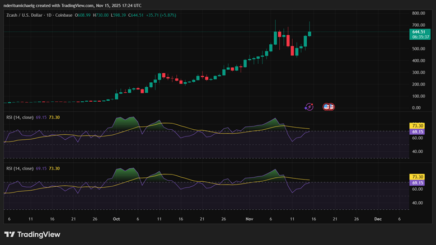Select the lower pane RSI (14, close) legend
436x245 pixels.
click(20, 168)
